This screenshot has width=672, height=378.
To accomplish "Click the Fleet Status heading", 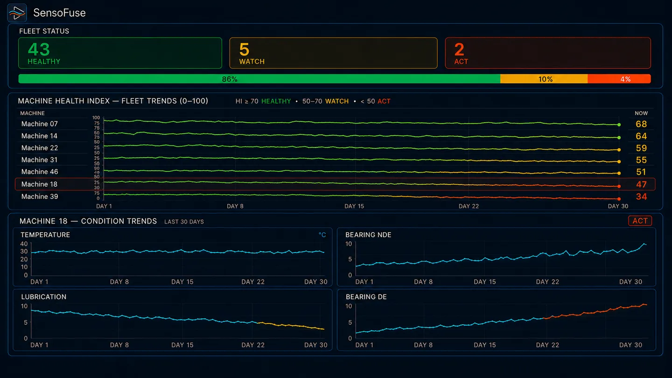I will pyautogui.click(x=44, y=31).
